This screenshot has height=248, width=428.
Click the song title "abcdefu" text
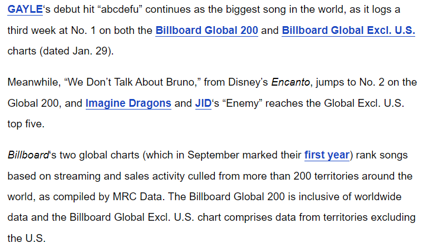120,9
